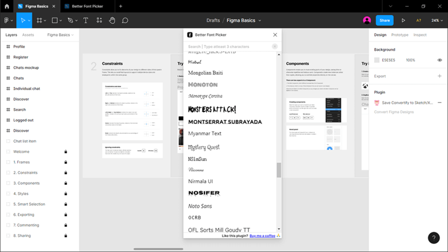This screenshot has width=448, height=252.
Task: Select the Move tool
Action: click(22, 20)
